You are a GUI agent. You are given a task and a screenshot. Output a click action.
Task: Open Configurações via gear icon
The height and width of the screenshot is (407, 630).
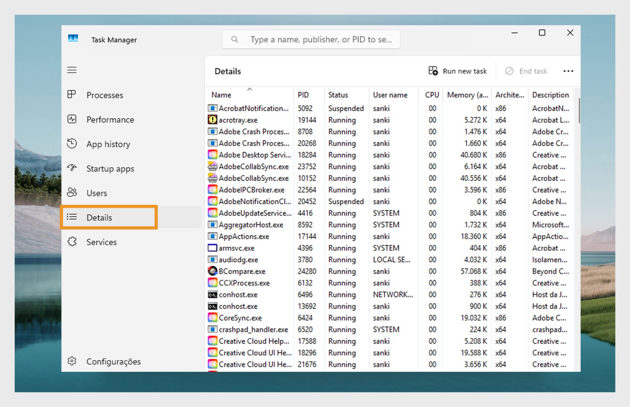coord(72,361)
